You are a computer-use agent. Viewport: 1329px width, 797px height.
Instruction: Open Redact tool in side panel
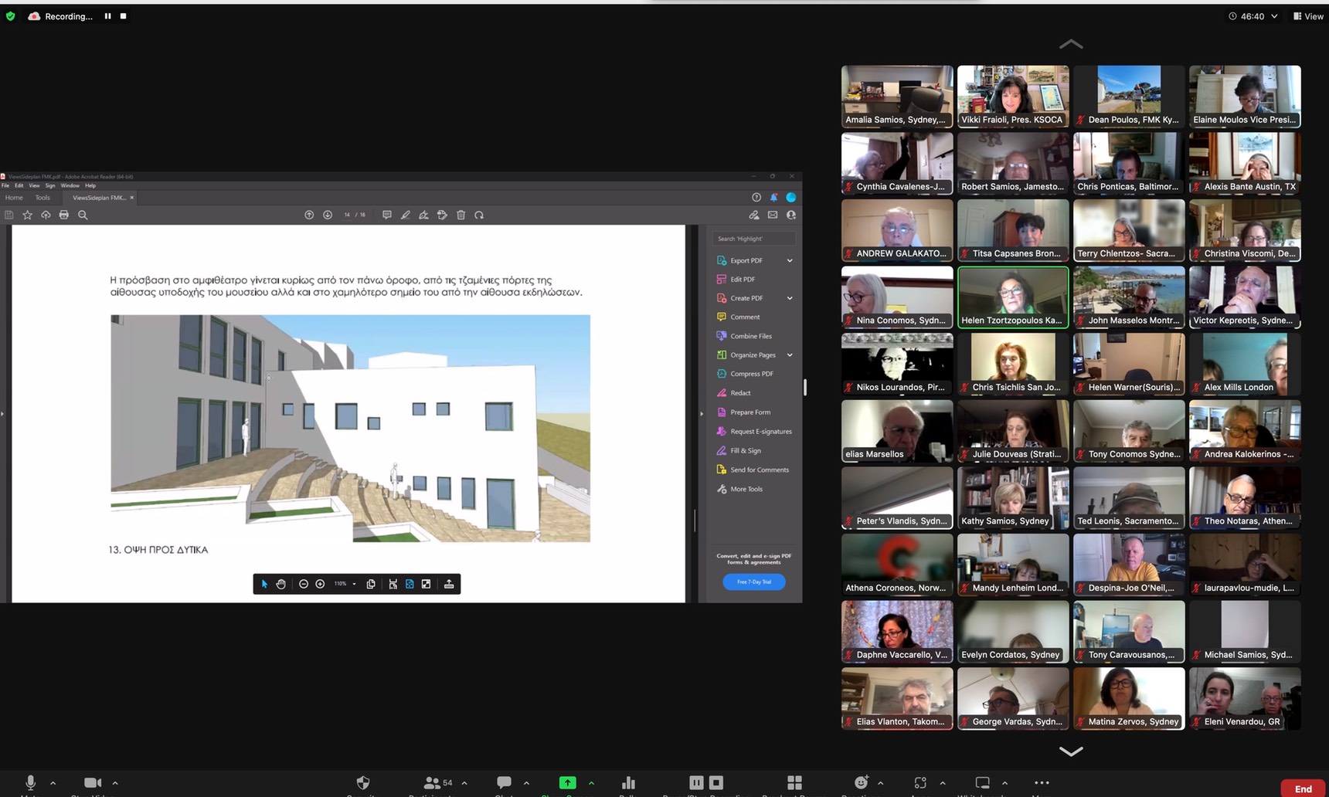coord(740,393)
